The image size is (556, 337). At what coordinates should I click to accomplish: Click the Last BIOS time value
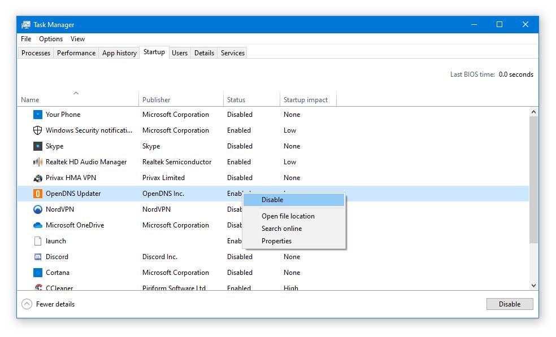pos(516,75)
